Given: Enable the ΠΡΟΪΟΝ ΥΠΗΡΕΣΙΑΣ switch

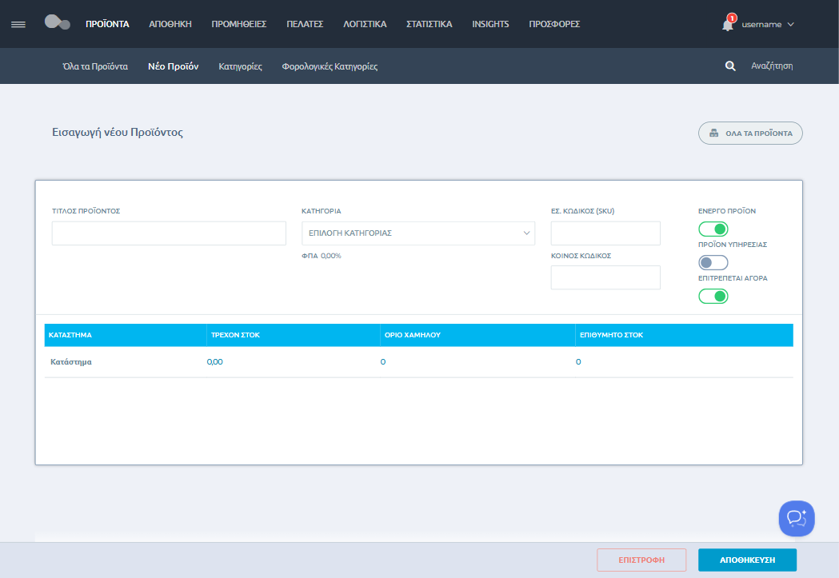Looking at the screenshot, I should (x=713, y=262).
